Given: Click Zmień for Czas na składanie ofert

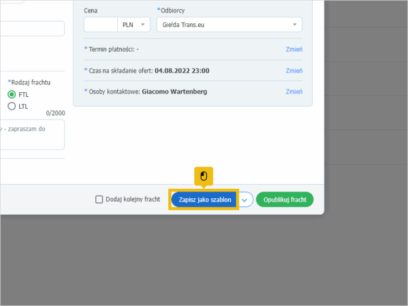Looking at the screenshot, I should point(294,71).
